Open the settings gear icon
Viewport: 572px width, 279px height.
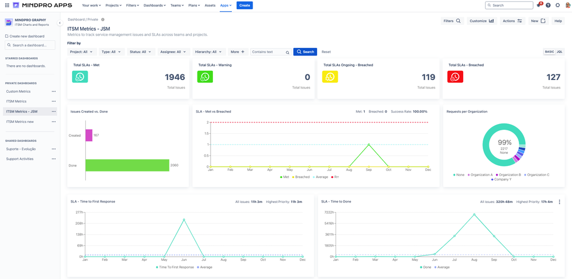[558, 6]
